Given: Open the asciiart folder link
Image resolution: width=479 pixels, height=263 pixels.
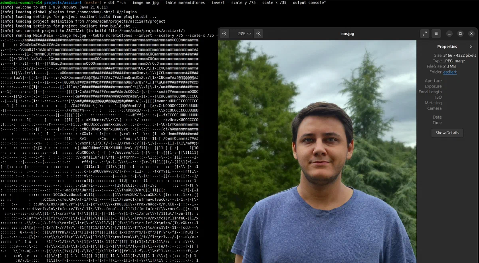Looking at the screenshot, I should (450, 72).
